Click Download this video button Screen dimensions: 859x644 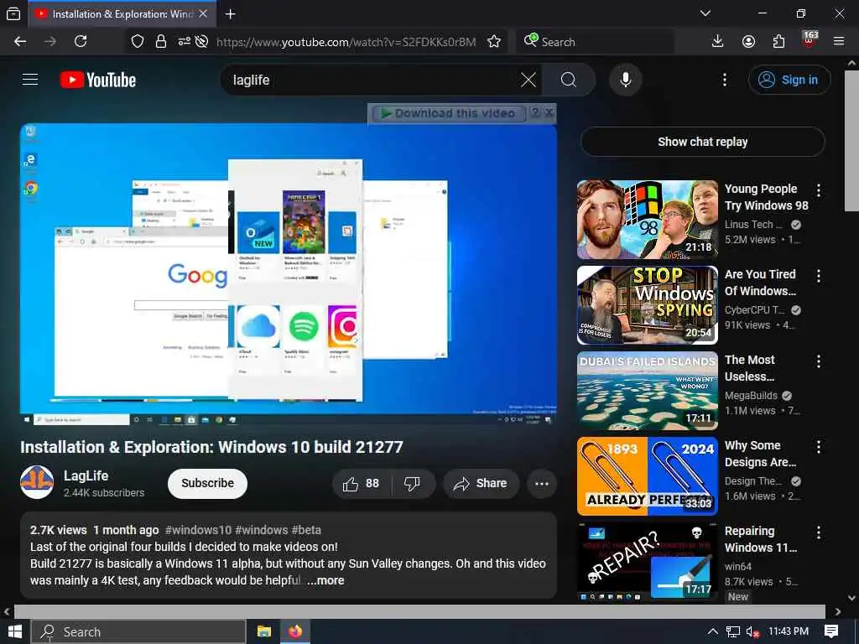click(449, 113)
